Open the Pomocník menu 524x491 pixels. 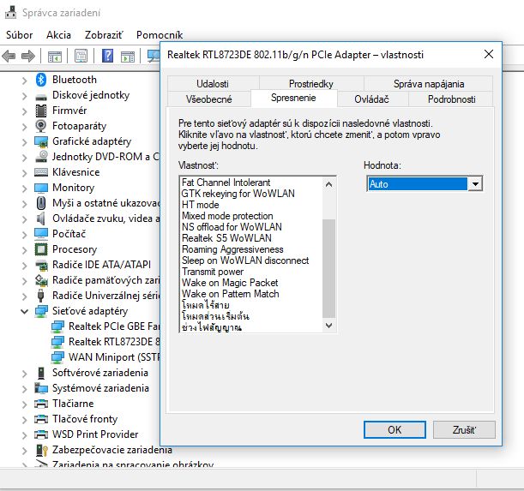160,35
